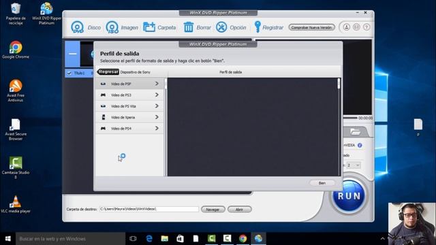Image resolution: width=436 pixels, height=245 pixels.
Task: Open VLC media player desktop icon
Action: tap(16, 204)
